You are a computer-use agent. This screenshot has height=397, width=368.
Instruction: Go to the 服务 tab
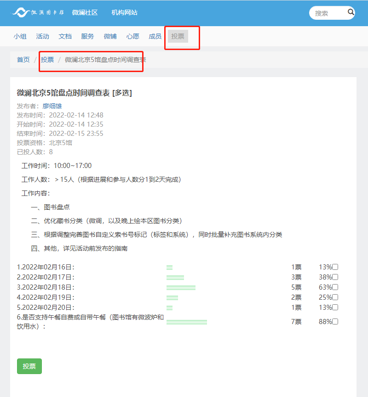[x=87, y=36]
